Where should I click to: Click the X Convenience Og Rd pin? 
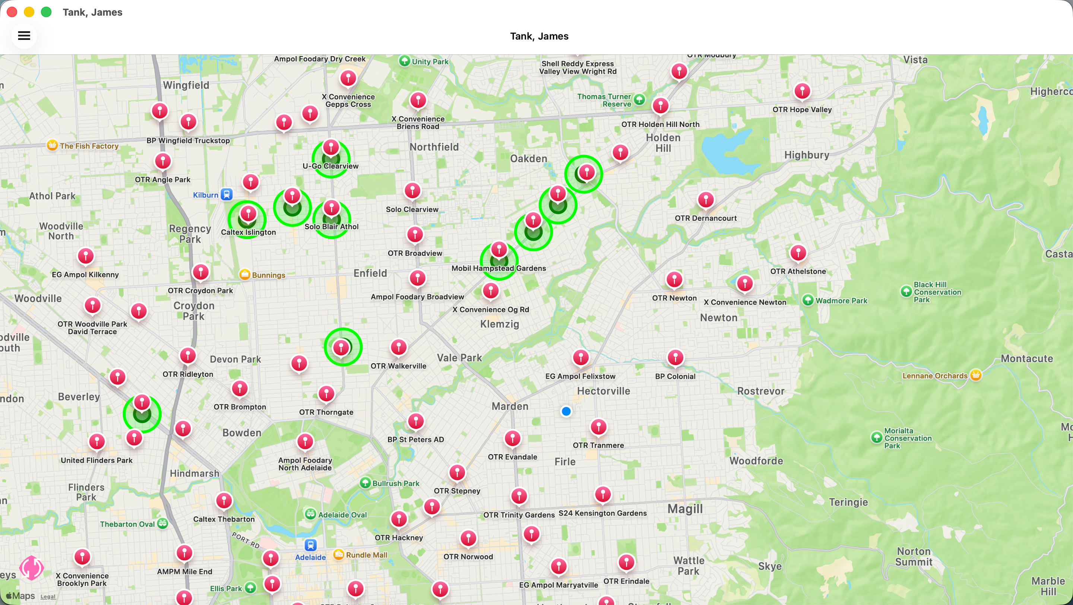[491, 291]
